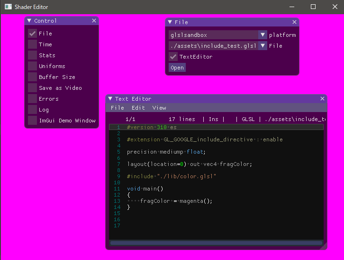Enable the Time checkbox
Viewport: 344px width, 260px height.
(33, 44)
